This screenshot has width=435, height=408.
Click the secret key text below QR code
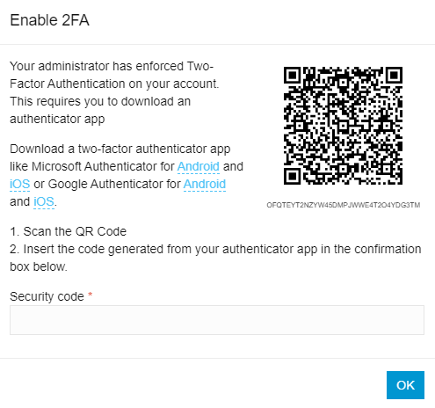(344, 205)
